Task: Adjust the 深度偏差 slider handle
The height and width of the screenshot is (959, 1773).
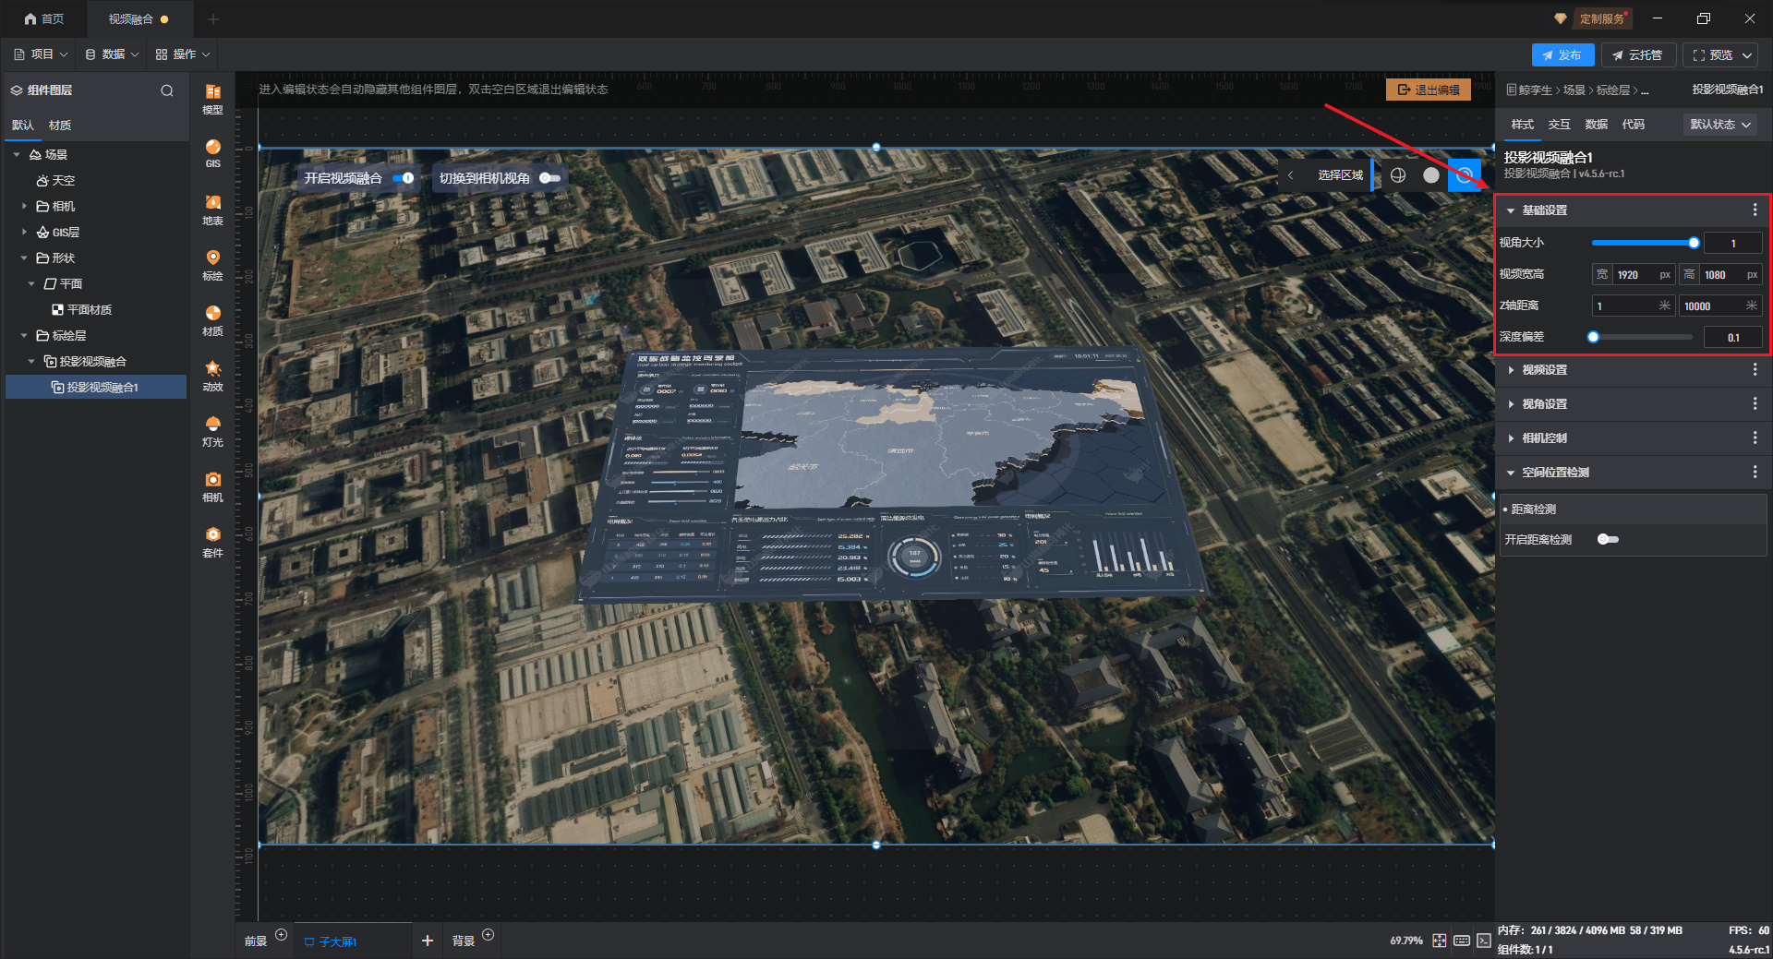Action: [x=1593, y=337]
